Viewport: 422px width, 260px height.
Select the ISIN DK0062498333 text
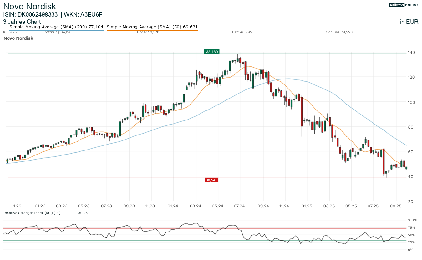click(x=30, y=15)
